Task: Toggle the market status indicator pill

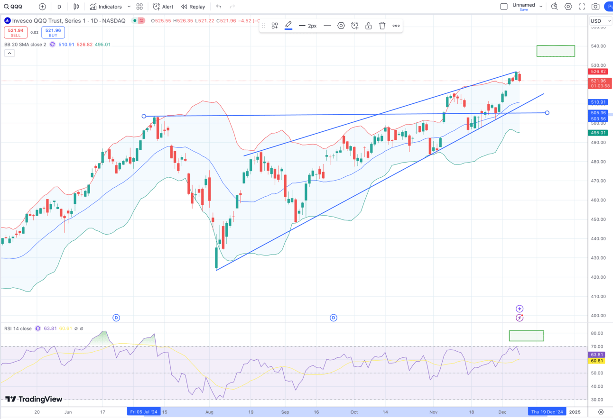Action: coord(139,21)
